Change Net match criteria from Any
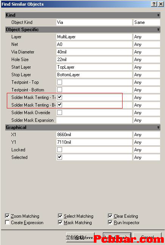The image size is (165, 245). (147, 44)
